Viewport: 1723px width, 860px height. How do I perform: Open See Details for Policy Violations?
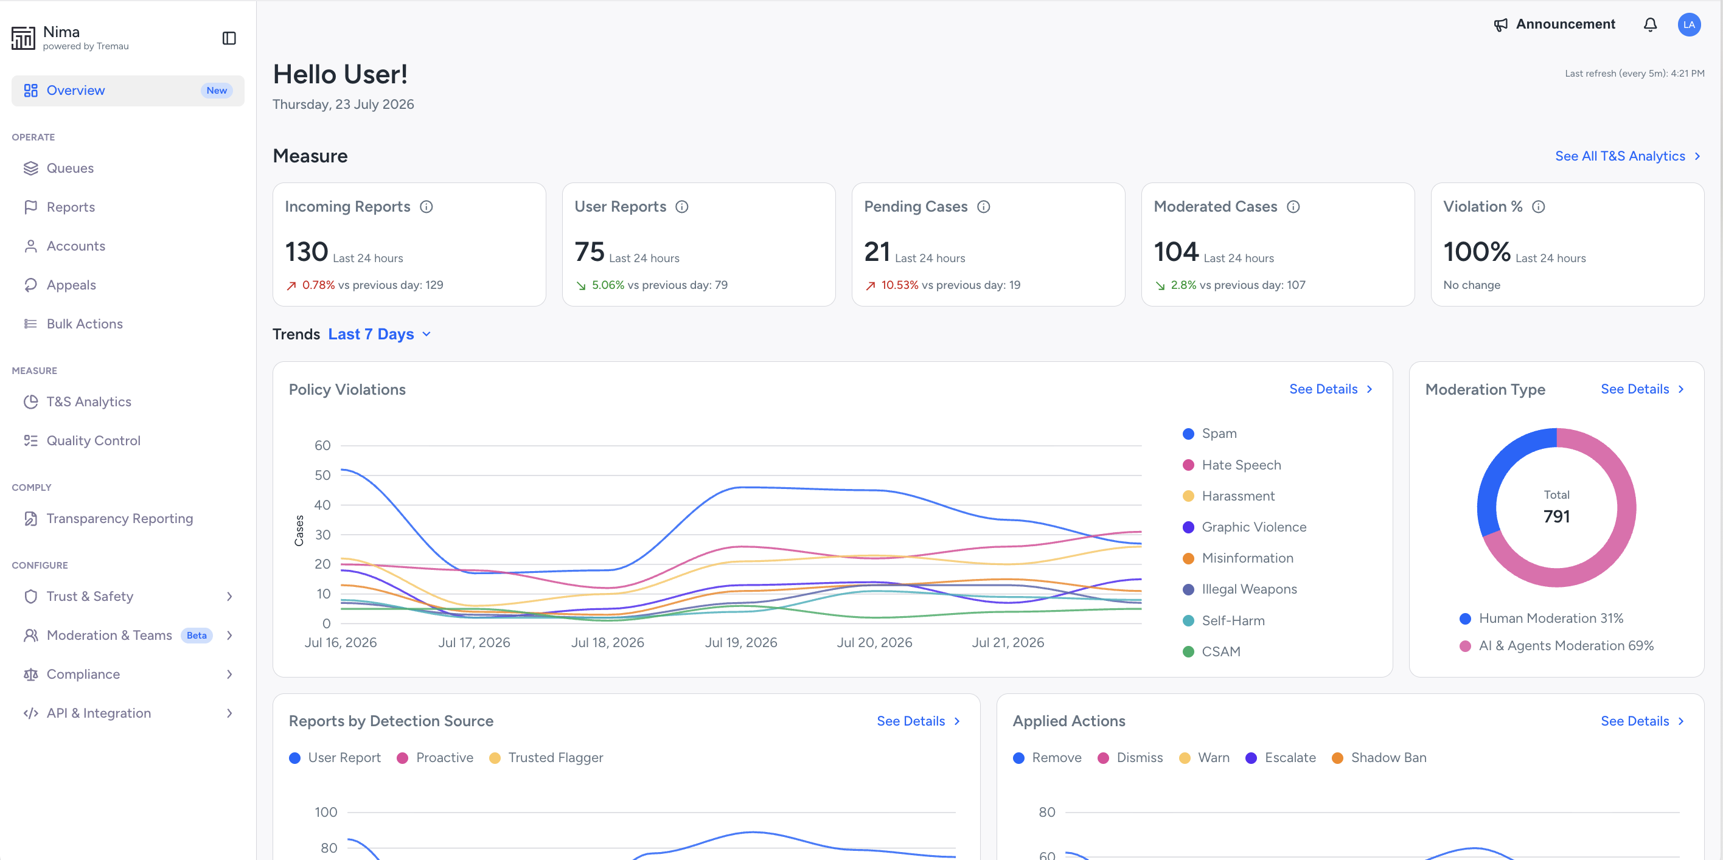(x=1331, y=389)
